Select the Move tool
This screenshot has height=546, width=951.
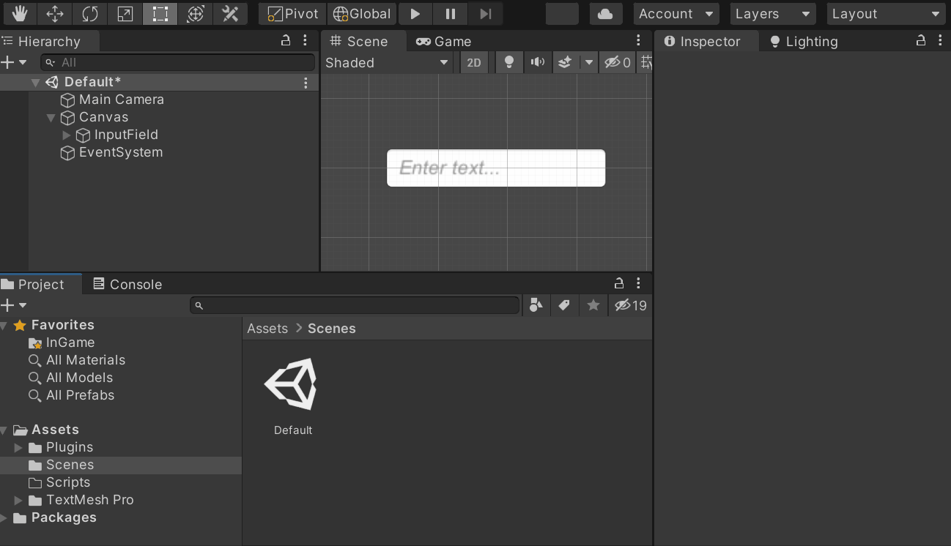point(55,14)
